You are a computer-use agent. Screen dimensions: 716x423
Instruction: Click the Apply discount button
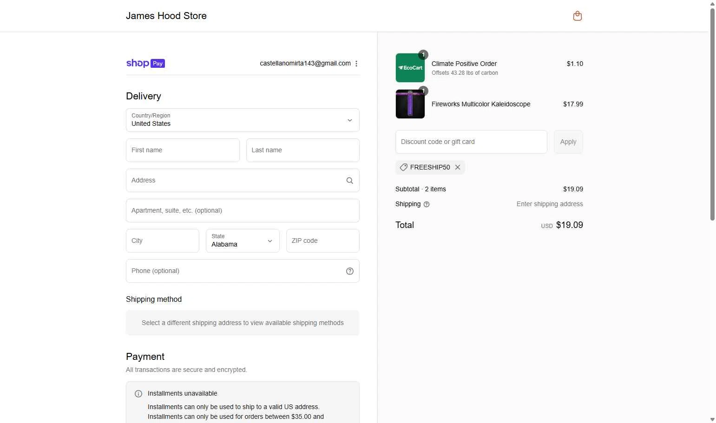[x=568, y=142]
